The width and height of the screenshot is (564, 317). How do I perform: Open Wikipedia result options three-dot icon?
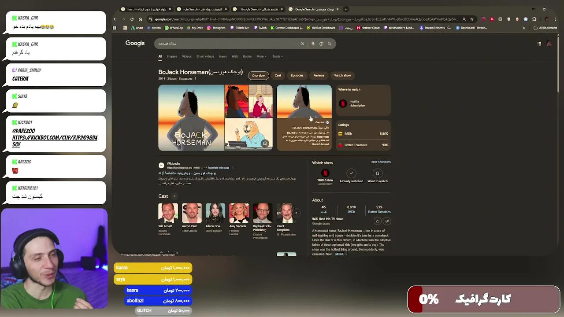233,168
